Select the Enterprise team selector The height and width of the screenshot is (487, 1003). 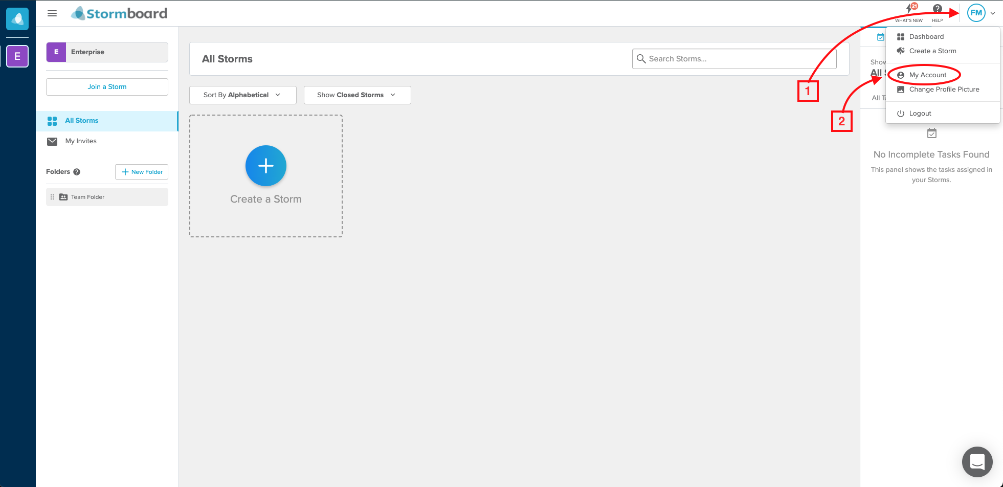coord(107,52)
